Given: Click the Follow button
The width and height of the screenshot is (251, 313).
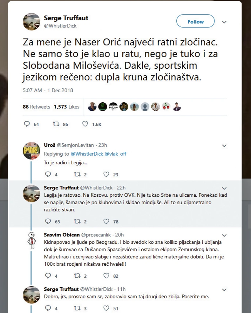Looking at the screenshot, I should (x=195, y=21).
